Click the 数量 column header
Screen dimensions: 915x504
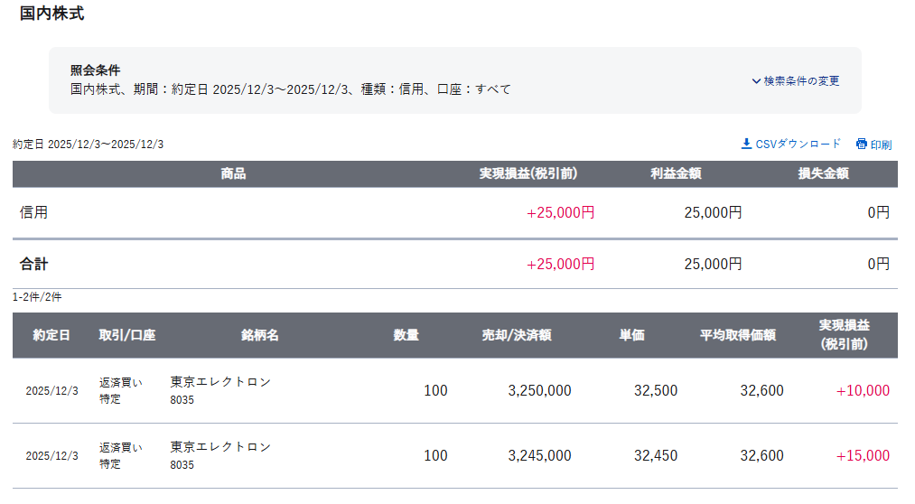[x=406, y=335]
